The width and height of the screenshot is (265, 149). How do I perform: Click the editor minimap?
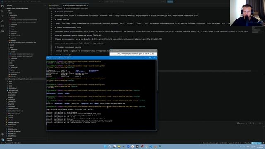(x=257, y=29)
